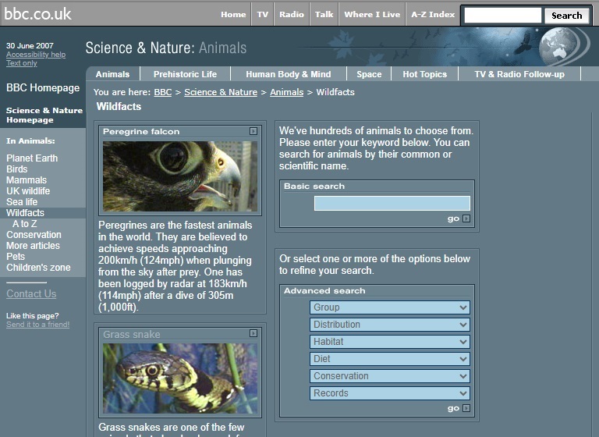
Task: Go to Home in top navigation
Action: pos(233,15)
